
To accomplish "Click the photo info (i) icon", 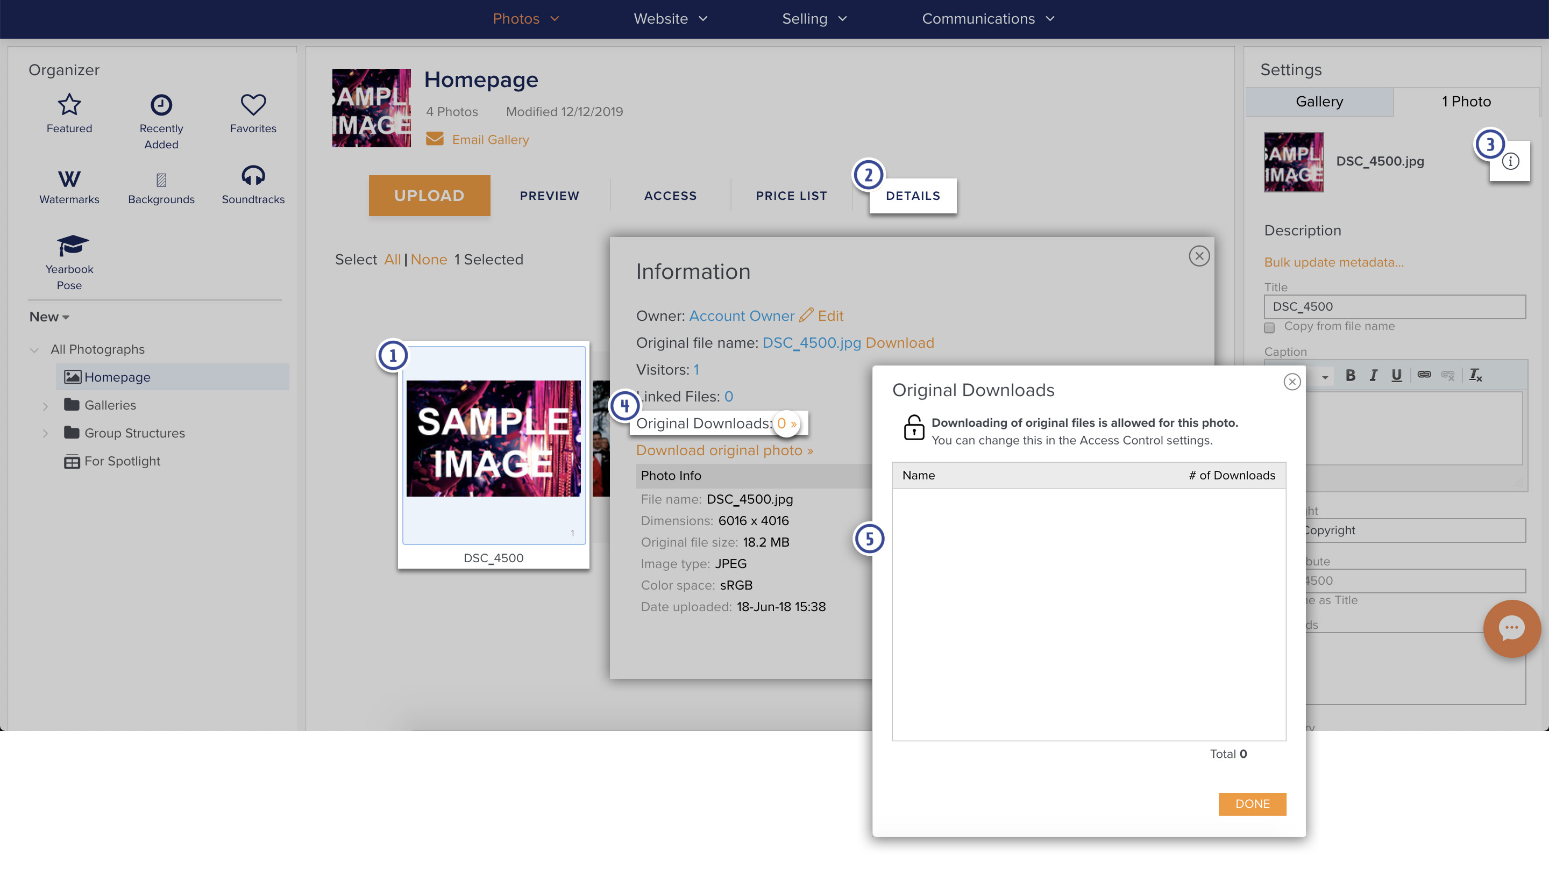I will 1510,161.
